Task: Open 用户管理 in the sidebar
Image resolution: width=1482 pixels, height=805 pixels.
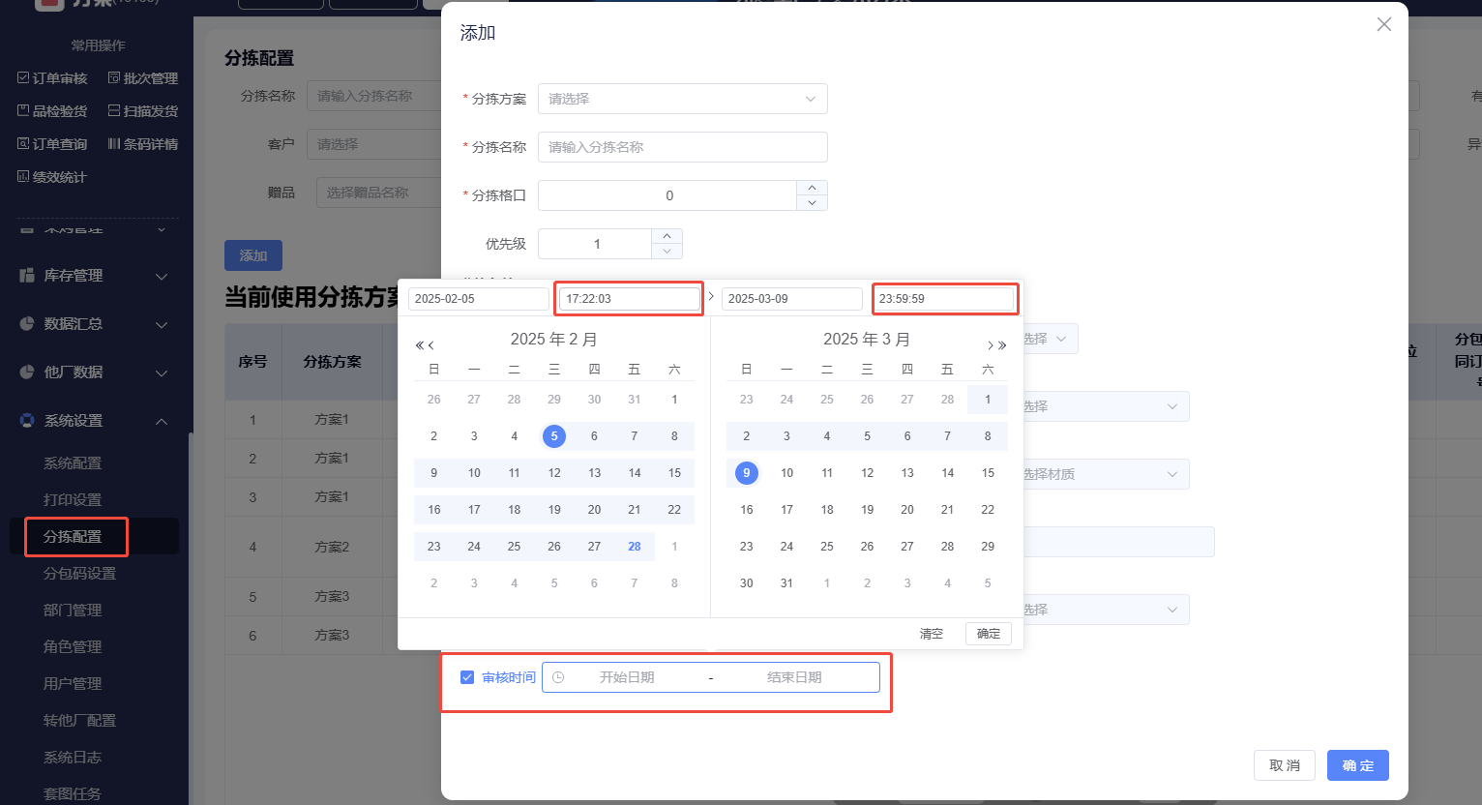Action: pyautogui.click(x=73, y=684)
